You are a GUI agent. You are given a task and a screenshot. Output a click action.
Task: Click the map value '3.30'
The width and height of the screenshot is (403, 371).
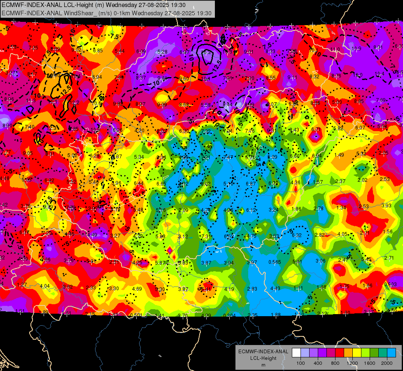[114, 289]
